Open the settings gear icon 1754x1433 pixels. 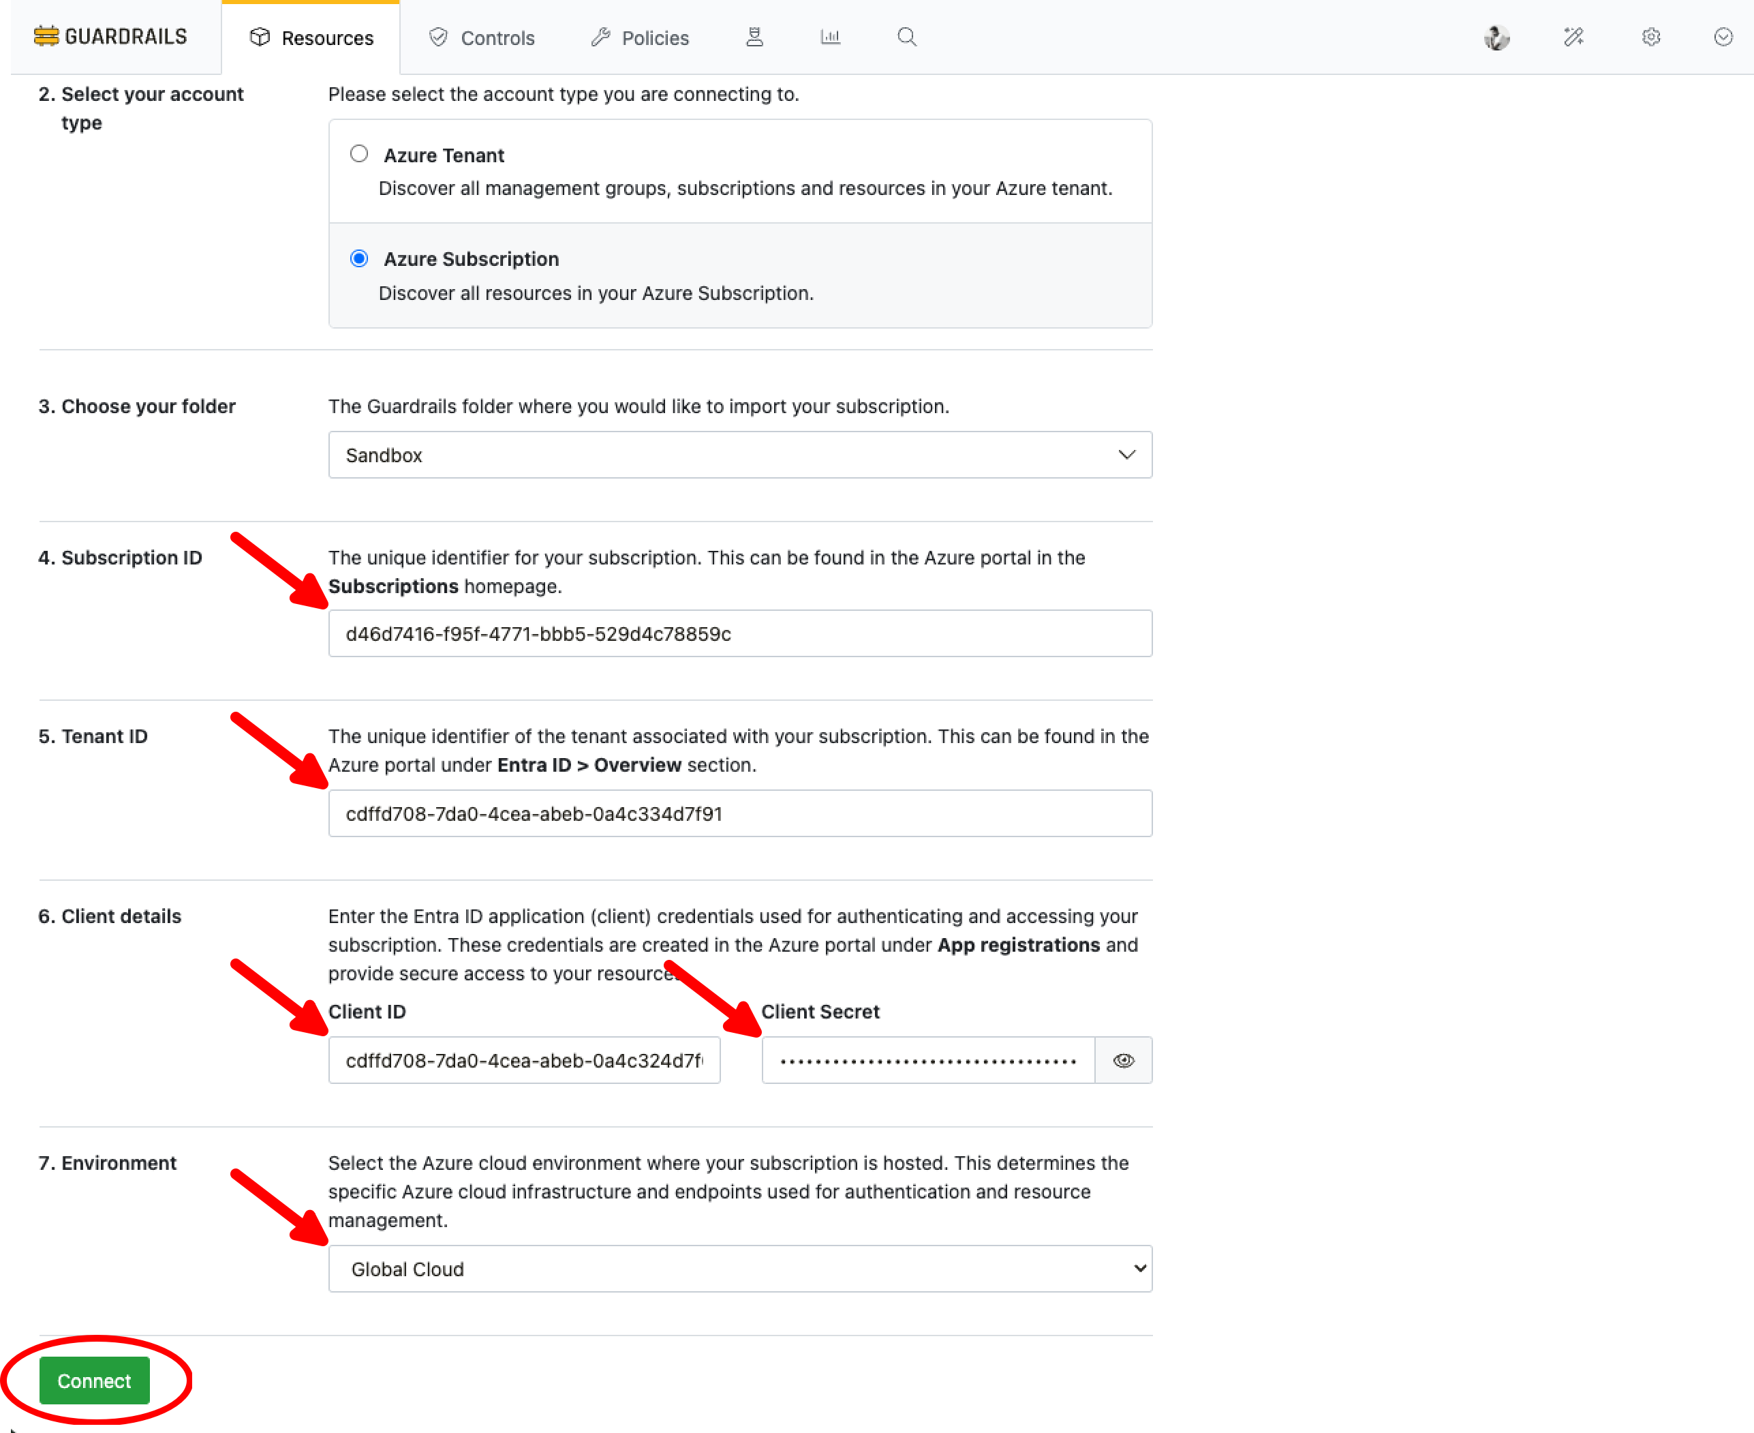click(1650, 37)
